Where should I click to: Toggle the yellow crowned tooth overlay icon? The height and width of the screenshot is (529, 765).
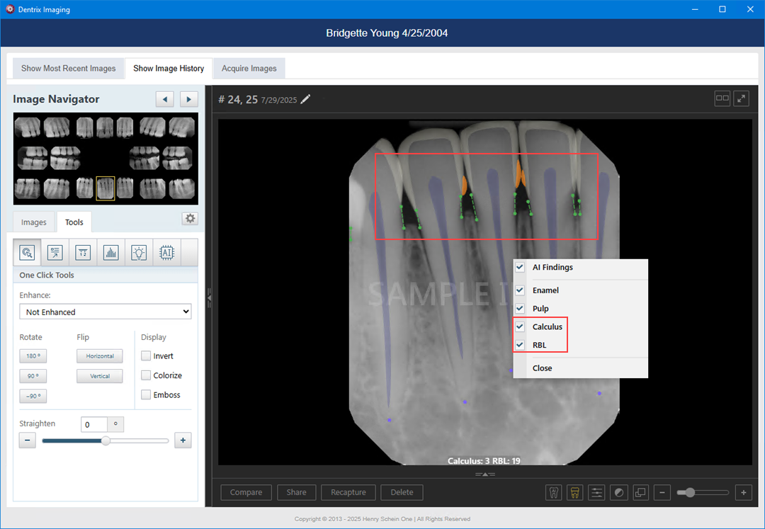574,492
